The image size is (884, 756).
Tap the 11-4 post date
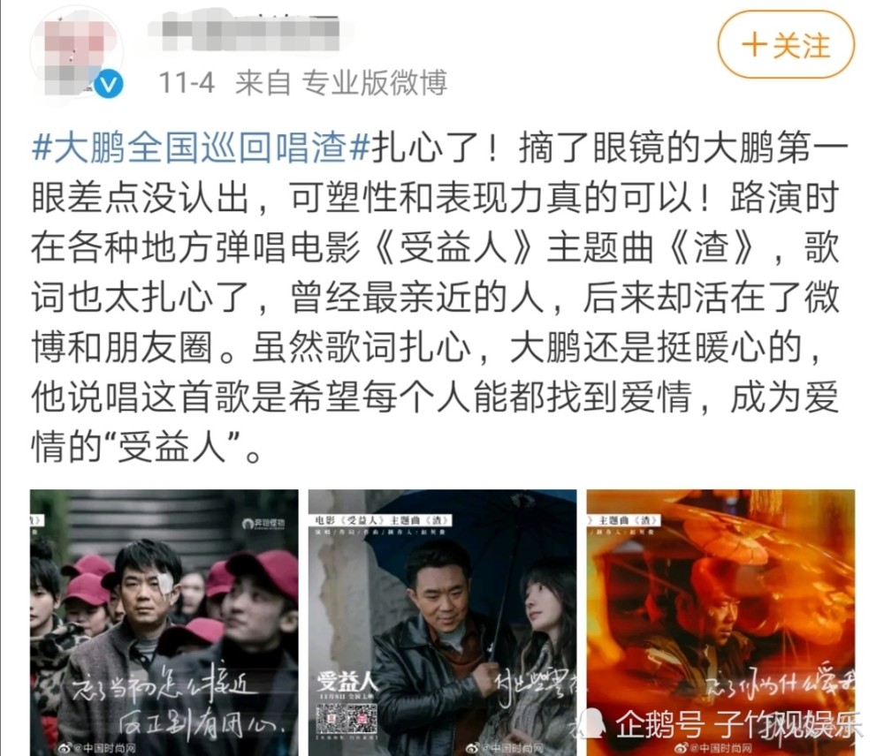(x=187, y=83)
